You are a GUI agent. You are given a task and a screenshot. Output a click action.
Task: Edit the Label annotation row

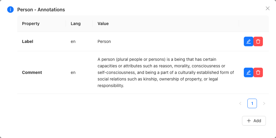pos(248,41)
